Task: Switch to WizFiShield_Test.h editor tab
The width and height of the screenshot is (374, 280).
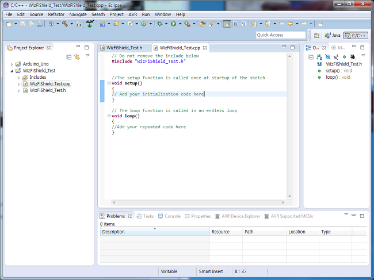Action: pos(124,48)
